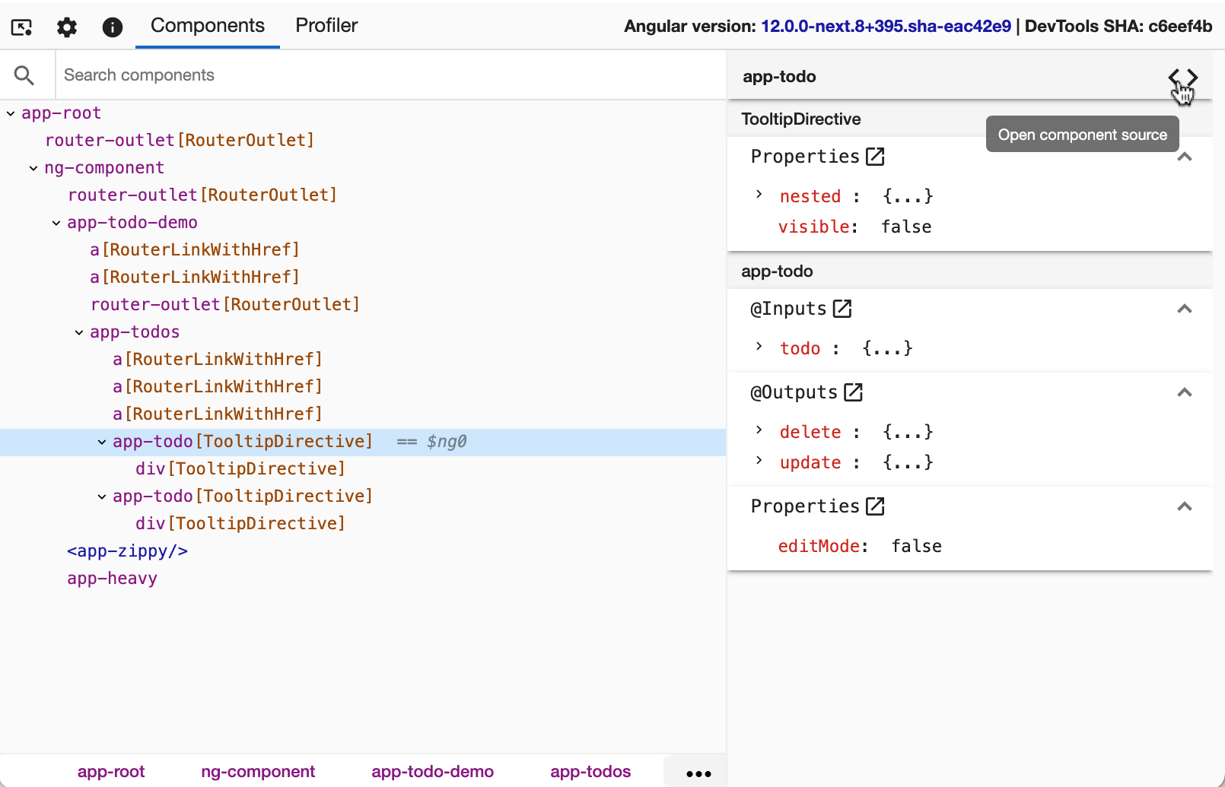The image size is (1225, 787).
Task: Click the info icon in toolbar
Action: pyautogui.click(x=113, y=27)
